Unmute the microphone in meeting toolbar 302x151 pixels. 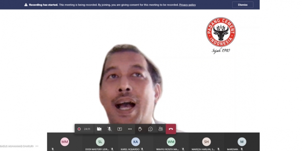109,129
